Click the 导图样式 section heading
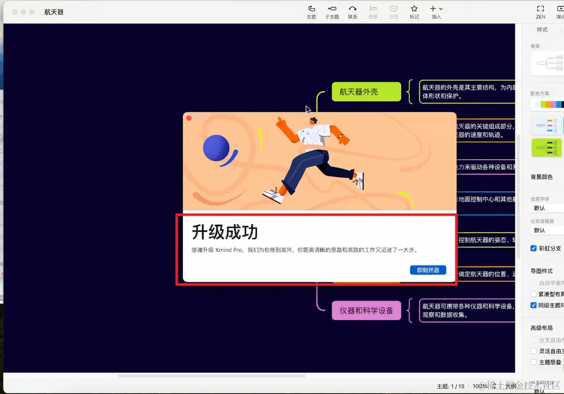The height and width of the screenshot is (394, 564). 541,271
